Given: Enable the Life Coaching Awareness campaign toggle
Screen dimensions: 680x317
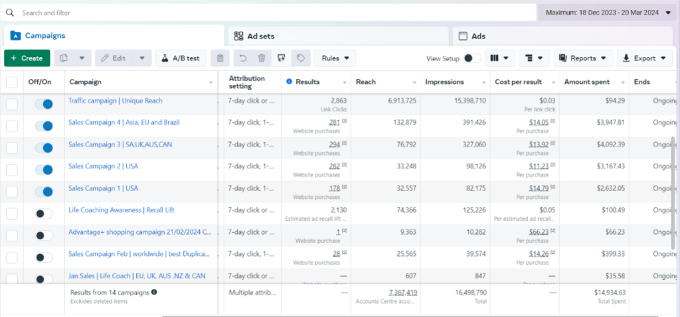Looking at the screenshot, I should pos(44,214).
